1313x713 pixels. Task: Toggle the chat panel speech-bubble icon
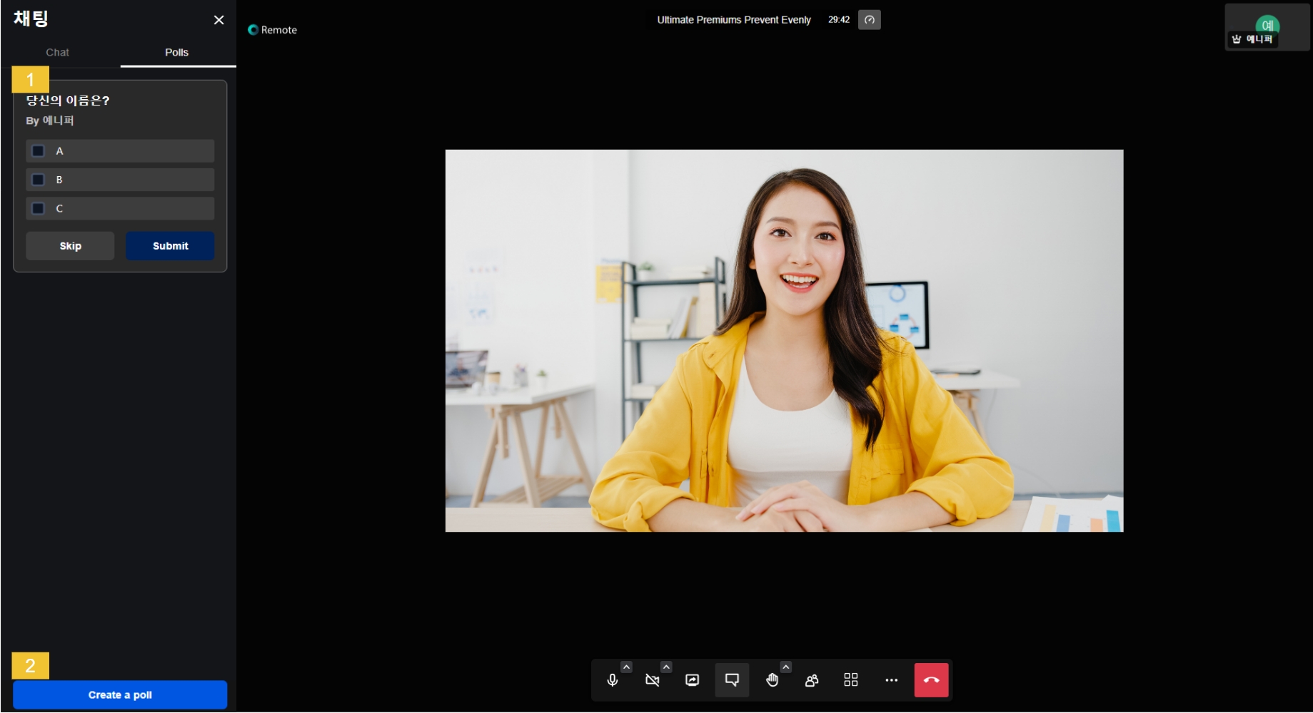coord(732,680)
